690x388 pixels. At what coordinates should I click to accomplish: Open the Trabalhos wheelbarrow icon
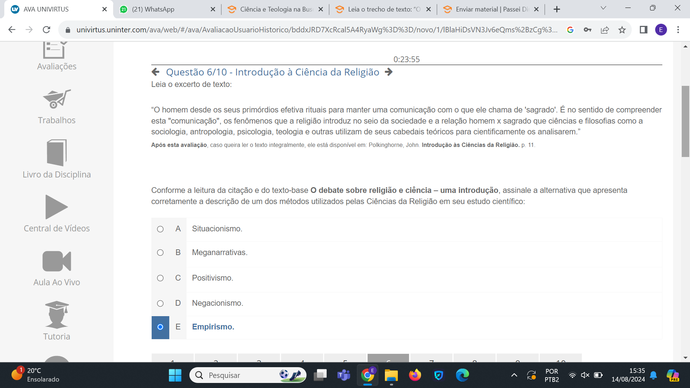57,99
